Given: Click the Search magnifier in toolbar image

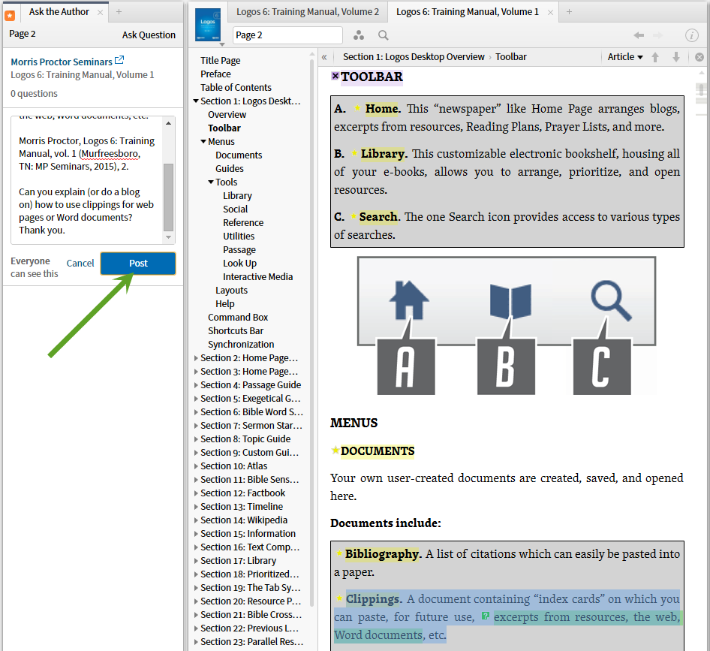Looking at the screenshot, I should click(x=611, y=301).
